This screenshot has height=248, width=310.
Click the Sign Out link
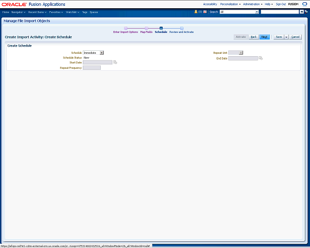280,4
